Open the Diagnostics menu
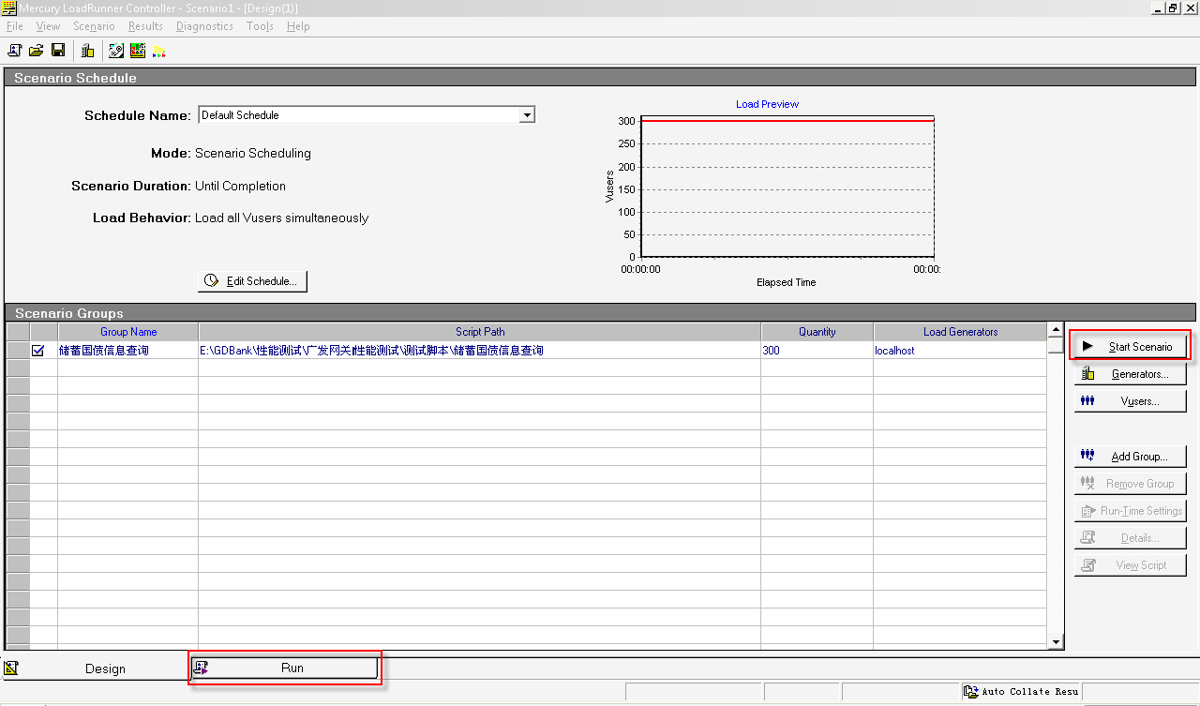 [x=204, y=26]
